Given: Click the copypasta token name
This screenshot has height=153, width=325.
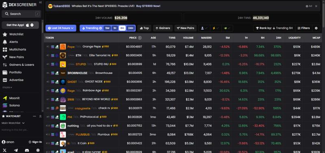Looking at the screenshot, I should (x=83, y=108).
